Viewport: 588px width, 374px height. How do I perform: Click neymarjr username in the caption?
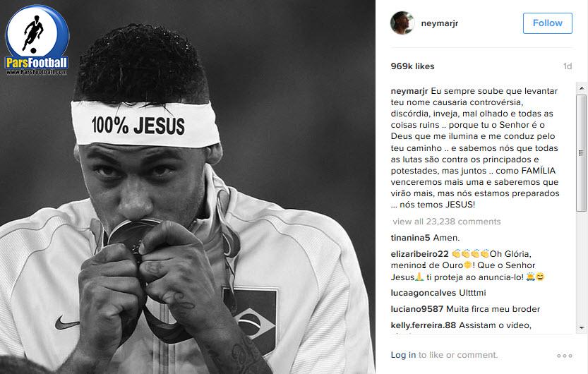pyautogui.click(x=409, y=91)
